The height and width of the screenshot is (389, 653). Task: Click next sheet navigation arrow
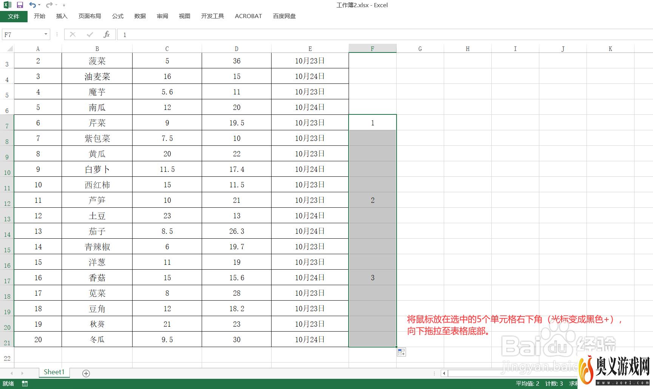click(22, 373)
